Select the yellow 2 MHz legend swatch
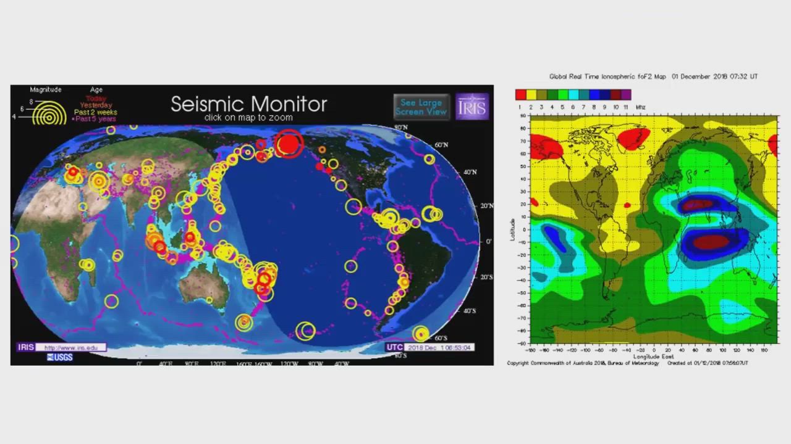Screen dimensions: 791x444 coord(531,95)
